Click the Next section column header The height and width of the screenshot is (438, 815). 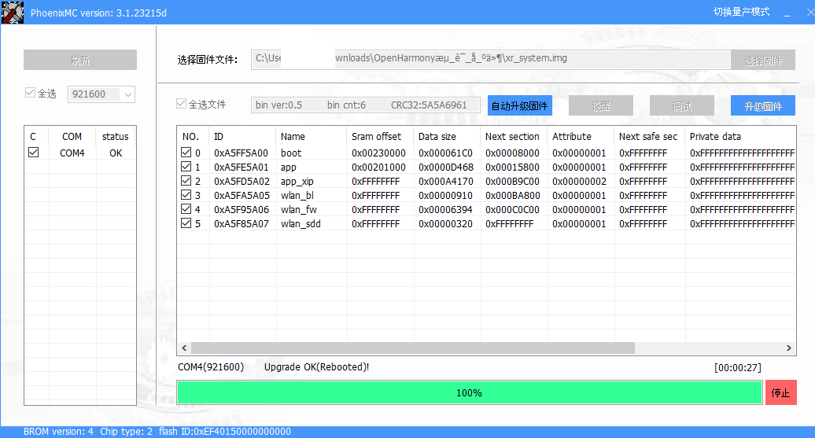[x=514, y=136]
